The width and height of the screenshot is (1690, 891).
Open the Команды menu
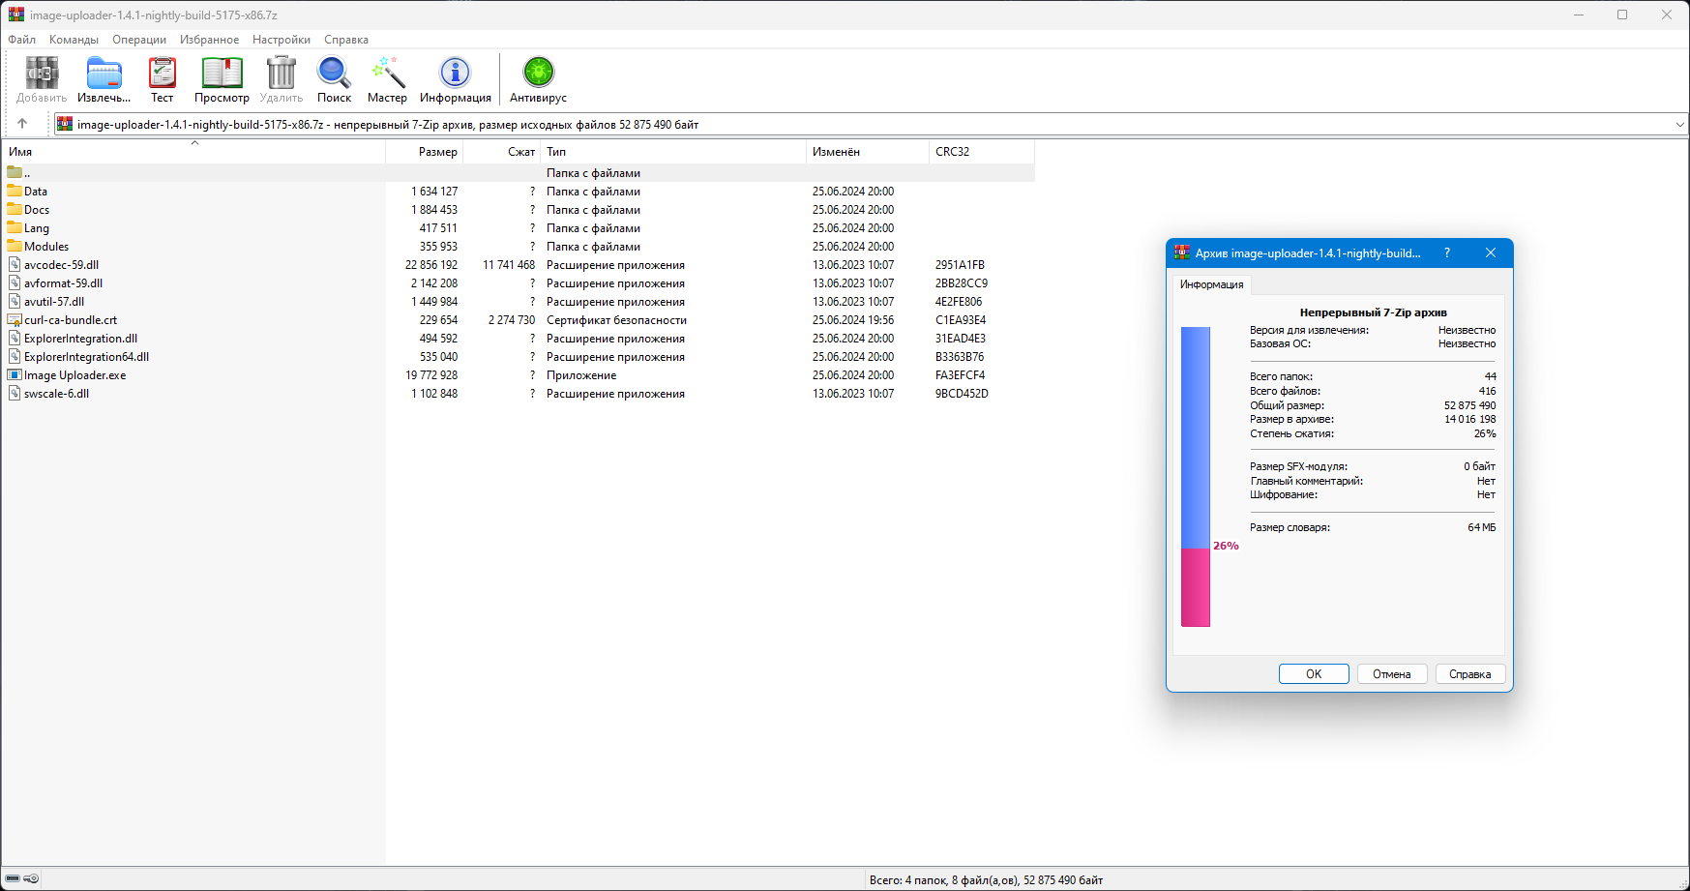74,40
